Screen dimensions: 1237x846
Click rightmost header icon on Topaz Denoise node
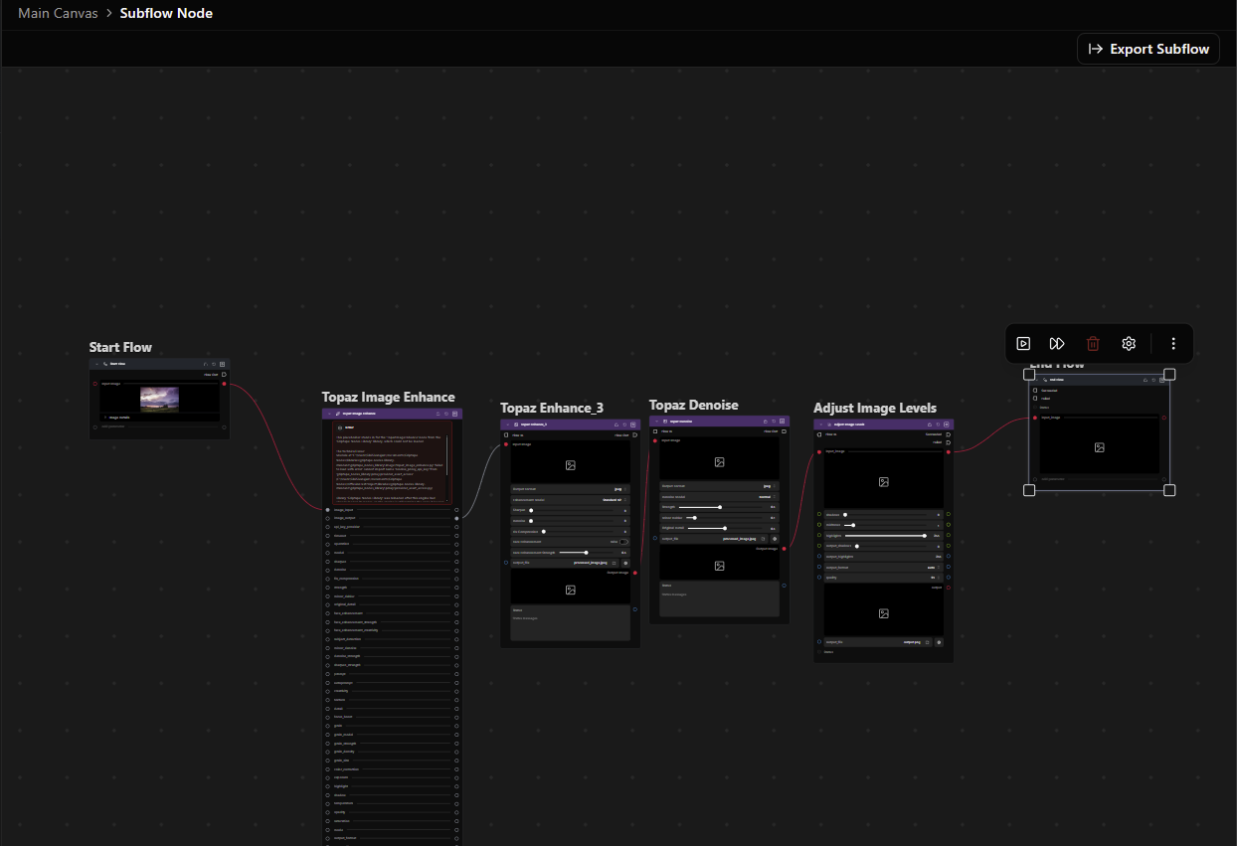782,422
